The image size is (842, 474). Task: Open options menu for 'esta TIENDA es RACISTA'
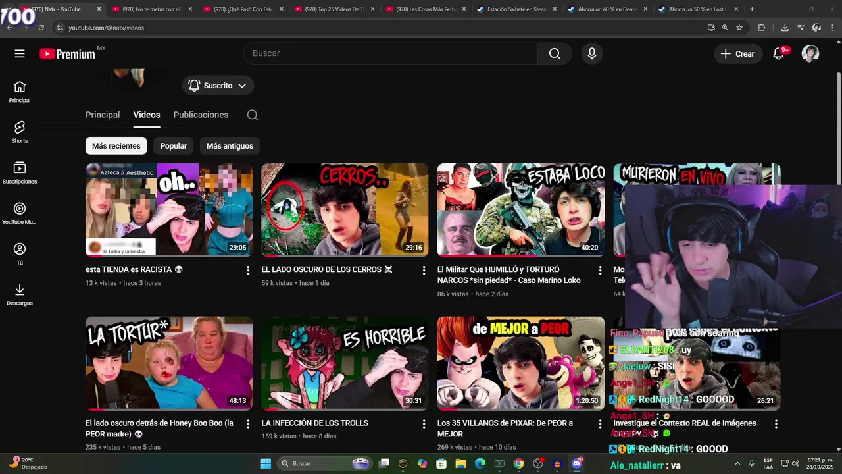coord(248,271)
